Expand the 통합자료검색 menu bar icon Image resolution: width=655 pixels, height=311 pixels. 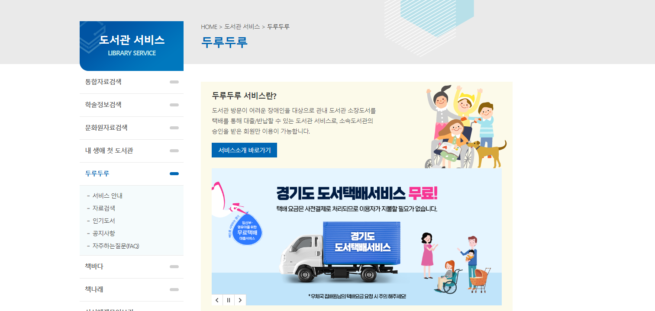[174, 82]
